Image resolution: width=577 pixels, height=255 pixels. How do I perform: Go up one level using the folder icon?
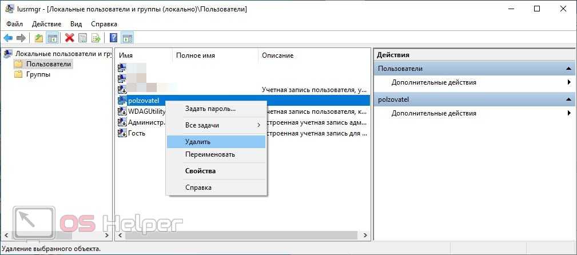tap(39, 38)
